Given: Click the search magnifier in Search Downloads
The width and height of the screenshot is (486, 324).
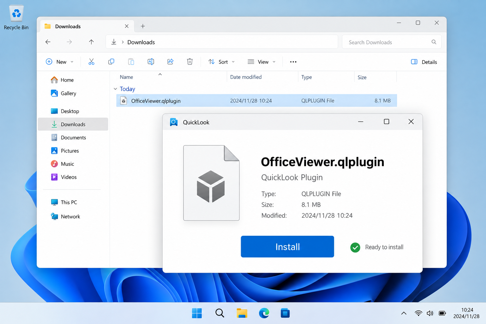Looking at the screenshot, I should click(x=434, y=42).
